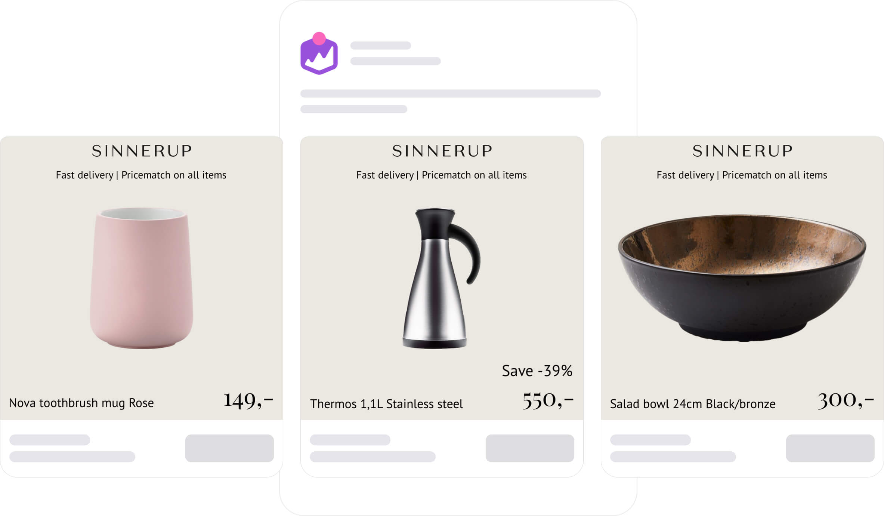Select the Nova toothbrush mug Rose title

[x=81, y=403]
